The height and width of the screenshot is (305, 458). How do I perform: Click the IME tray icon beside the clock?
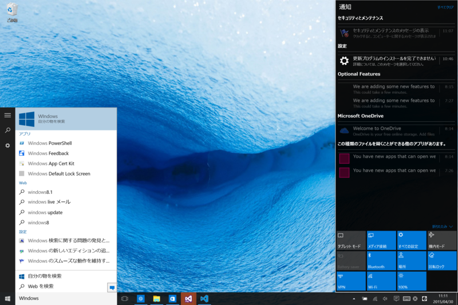coord(424,299)
